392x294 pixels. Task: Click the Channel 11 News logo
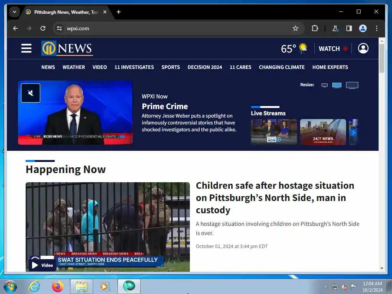pos(67,48)
